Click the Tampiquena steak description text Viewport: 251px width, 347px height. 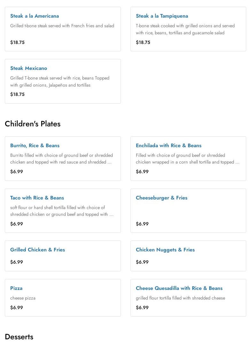(x=185, y=29)
